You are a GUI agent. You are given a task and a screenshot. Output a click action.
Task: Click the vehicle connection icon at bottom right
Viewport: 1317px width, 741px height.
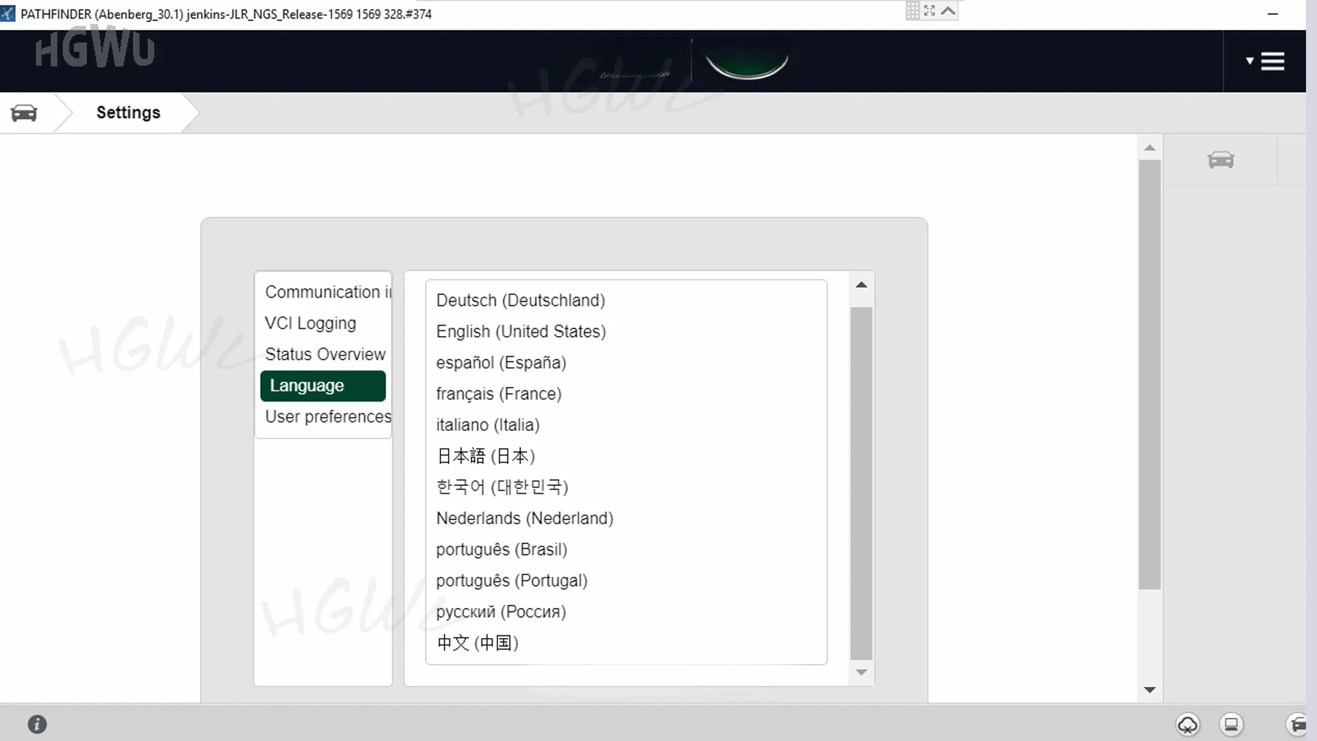coord(1297,725)
